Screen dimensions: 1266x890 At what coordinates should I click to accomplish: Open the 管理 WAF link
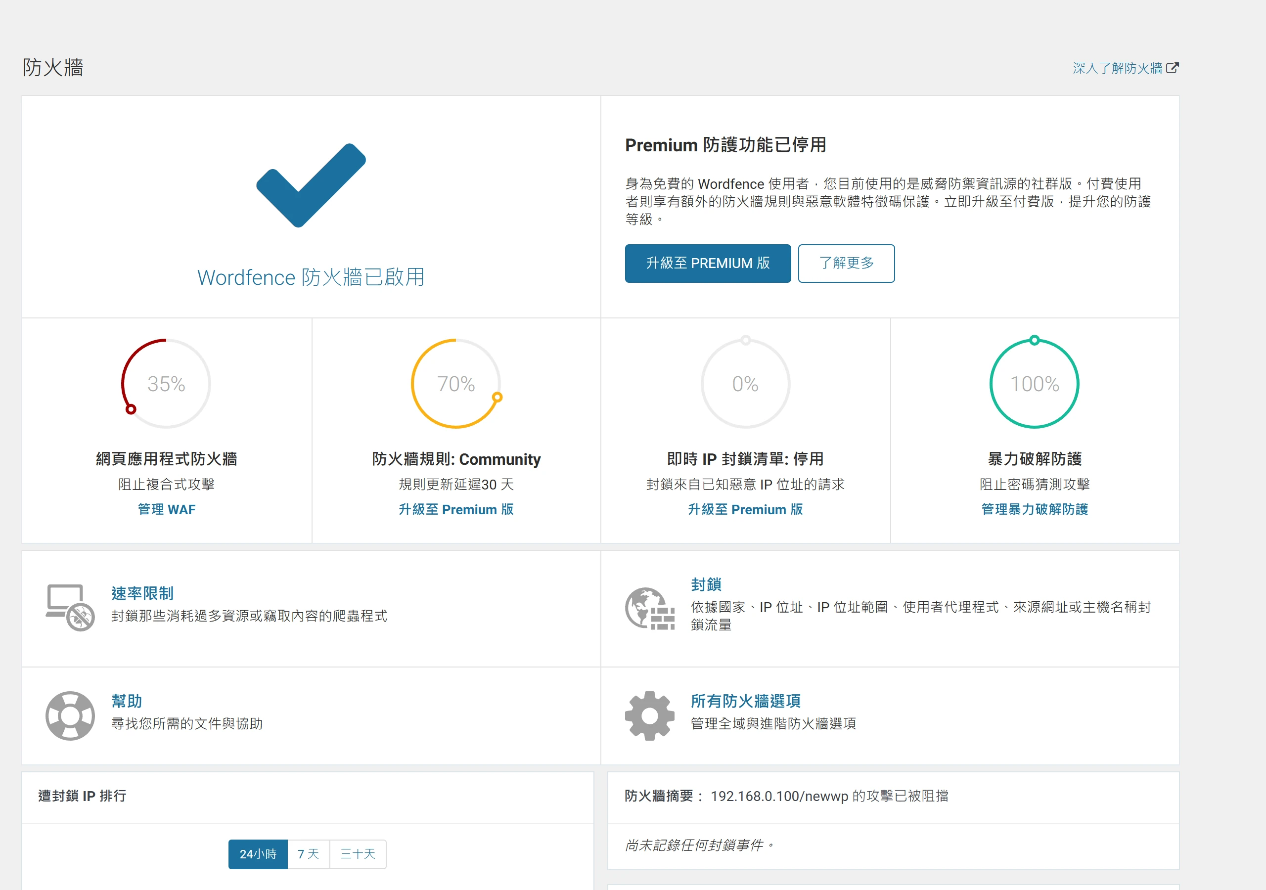(167, 509)
